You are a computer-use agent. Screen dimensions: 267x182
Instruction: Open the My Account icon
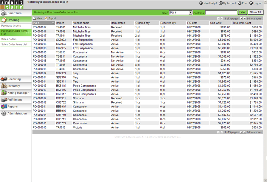(221, 3)
